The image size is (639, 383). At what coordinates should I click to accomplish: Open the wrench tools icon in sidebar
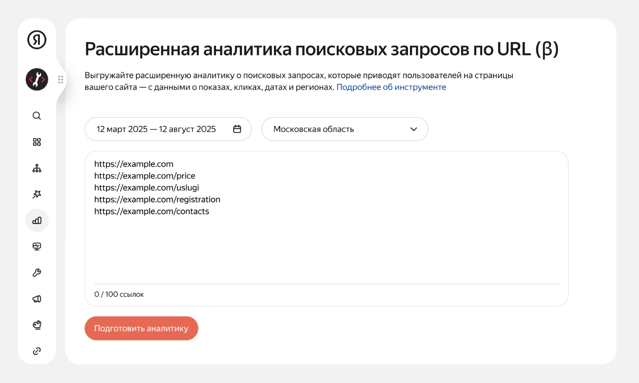(37, 273)
